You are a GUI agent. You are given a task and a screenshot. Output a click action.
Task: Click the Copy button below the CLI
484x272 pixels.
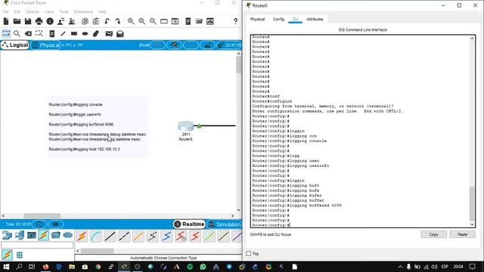[433, 234]
